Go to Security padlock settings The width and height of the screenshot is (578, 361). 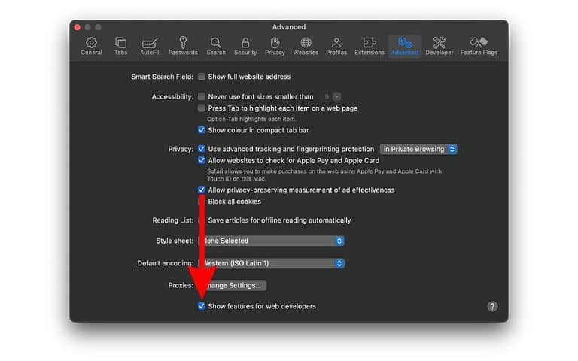click(245, 46)
